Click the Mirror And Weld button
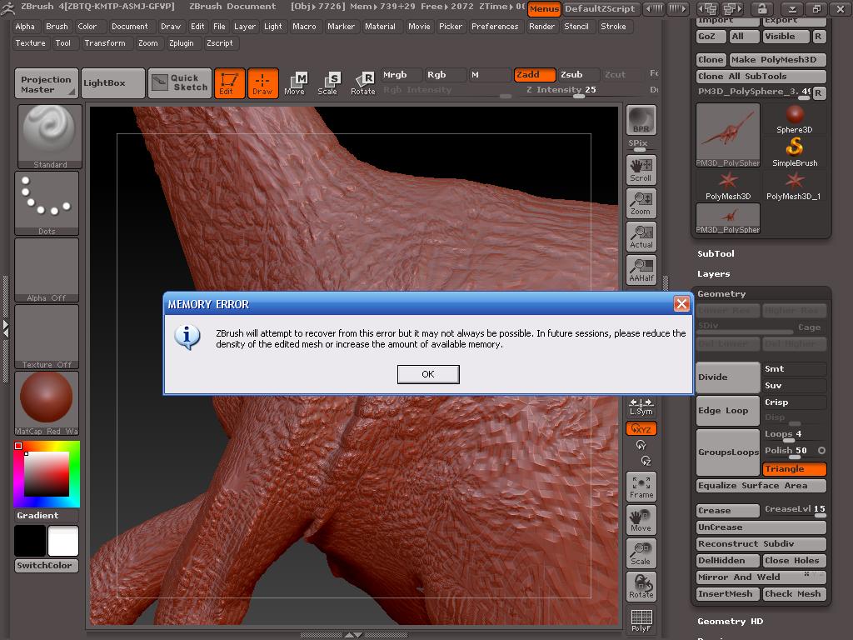853x640 pixels. 761,577
